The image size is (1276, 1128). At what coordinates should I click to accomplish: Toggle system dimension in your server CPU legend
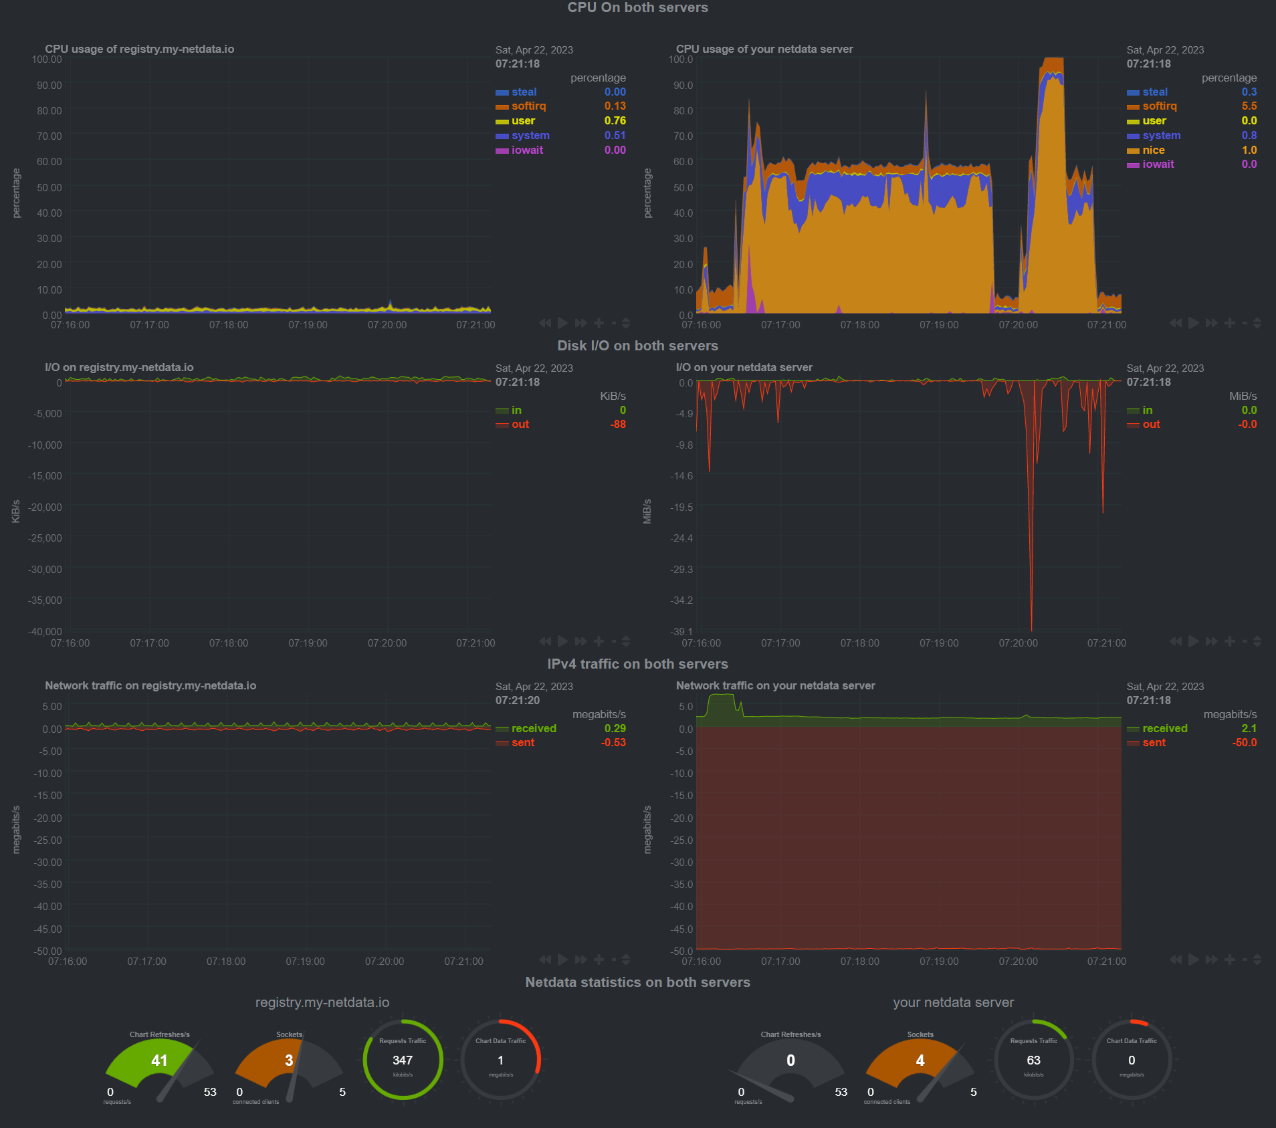pos(1161,136)
